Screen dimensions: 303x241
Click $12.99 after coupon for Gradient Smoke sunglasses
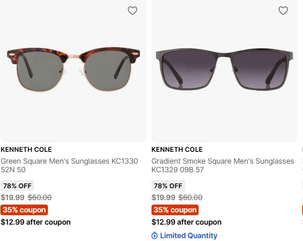pyautogui.click(x=186, y=222)
